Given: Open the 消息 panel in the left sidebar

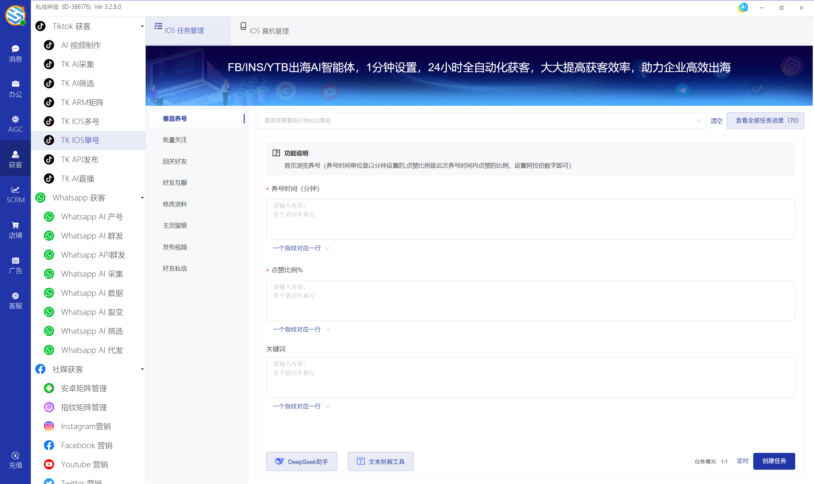Looking at the screenshot, I should pos(15,52).
